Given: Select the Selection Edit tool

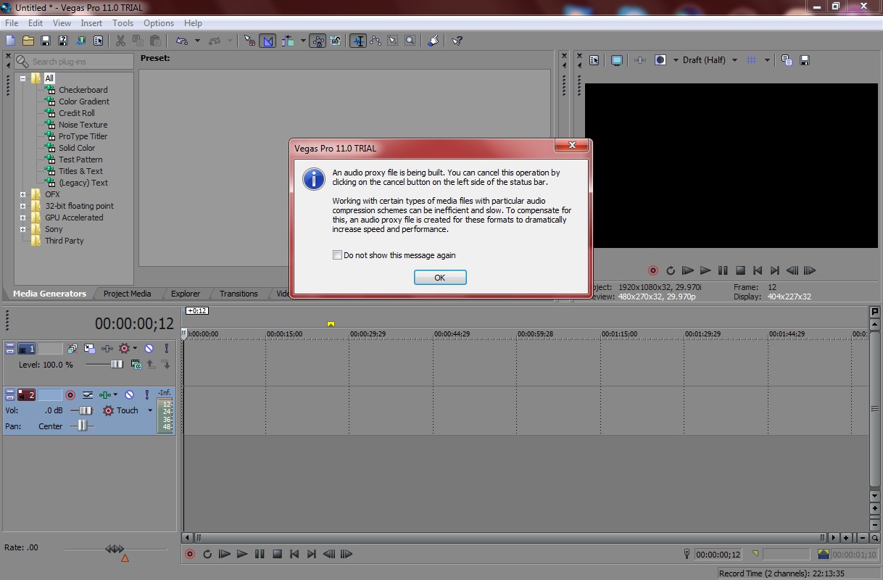Looking at the screenshot, I should tap(393, 41).
